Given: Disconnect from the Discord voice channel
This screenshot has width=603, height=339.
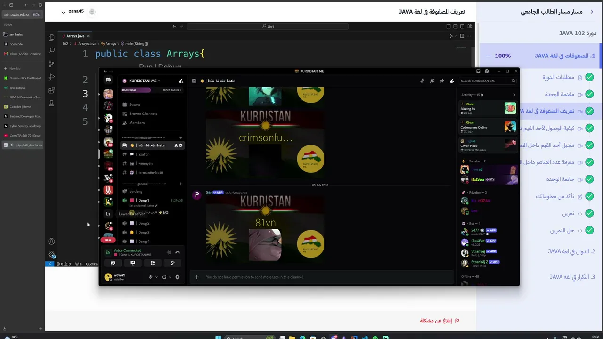Looking at the screenshot, I should click(178, 253).
